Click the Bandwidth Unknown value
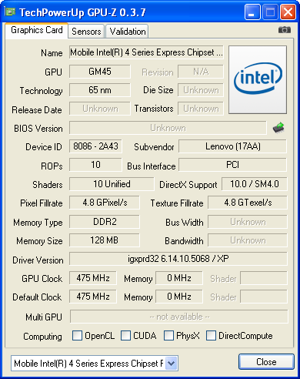This screenshot has height=379, width=300. 248,240
